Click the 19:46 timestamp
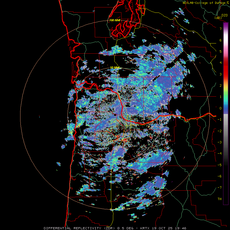The image size is (230, 230). [x=181, y=228]
